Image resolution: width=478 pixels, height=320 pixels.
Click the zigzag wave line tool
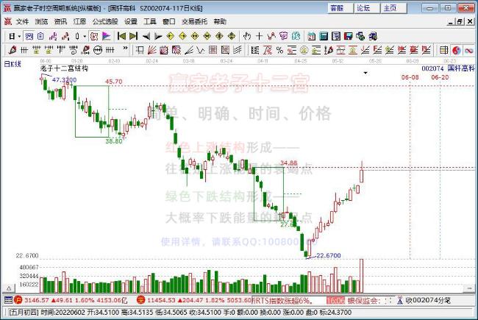coord(201,50)
